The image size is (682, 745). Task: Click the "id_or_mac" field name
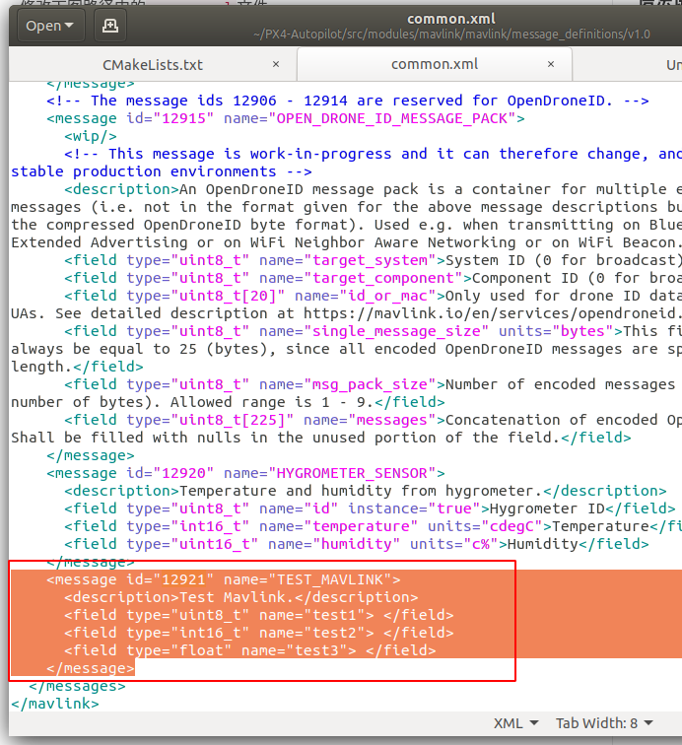[x=387, y=296]
